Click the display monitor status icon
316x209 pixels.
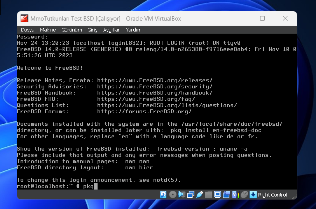click(x=217, y=195)
